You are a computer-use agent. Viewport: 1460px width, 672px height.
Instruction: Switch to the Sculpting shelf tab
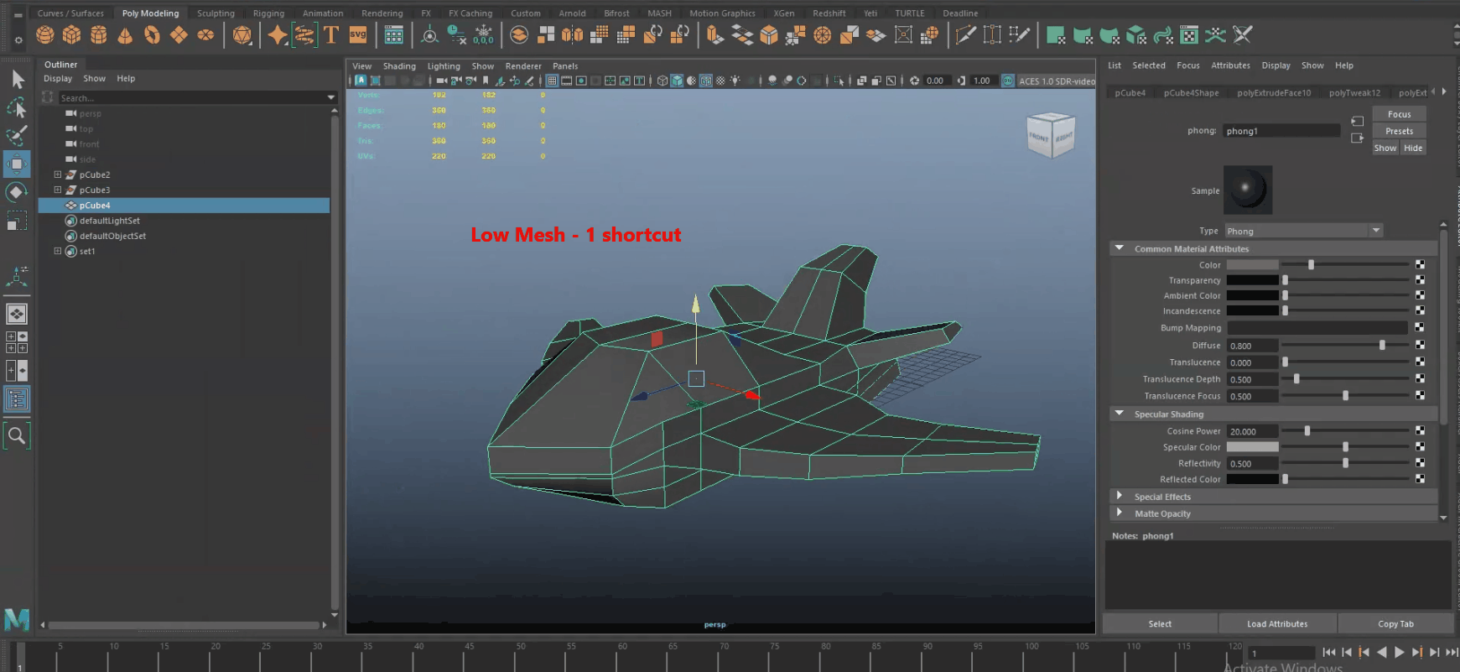(x=216, y=13)
